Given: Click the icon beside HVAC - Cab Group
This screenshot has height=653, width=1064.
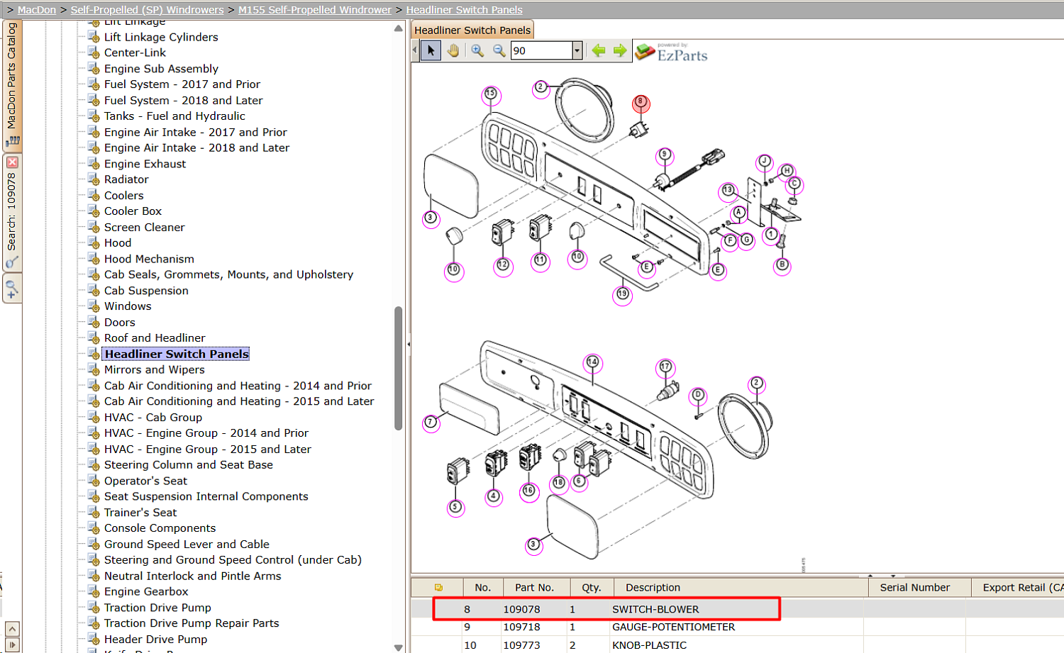Looking at the screenshot, I should [x=94, y=418].
